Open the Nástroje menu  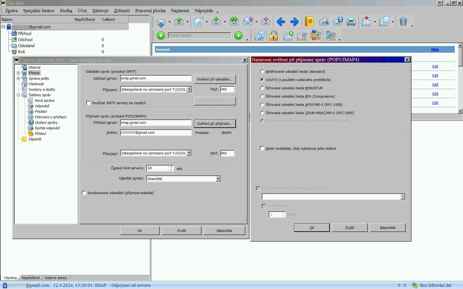click(x=100, y=11)
